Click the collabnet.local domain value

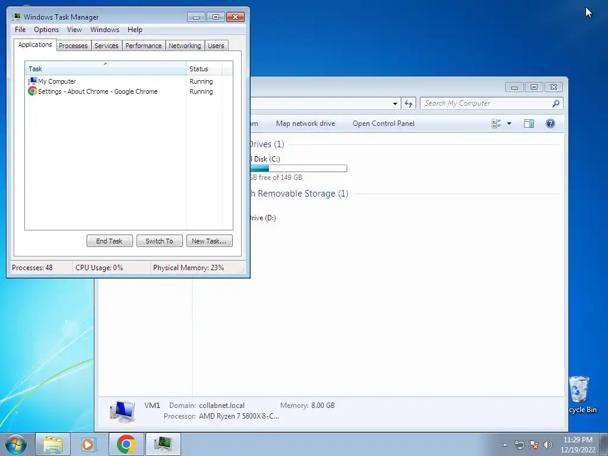tap(222, 406)
